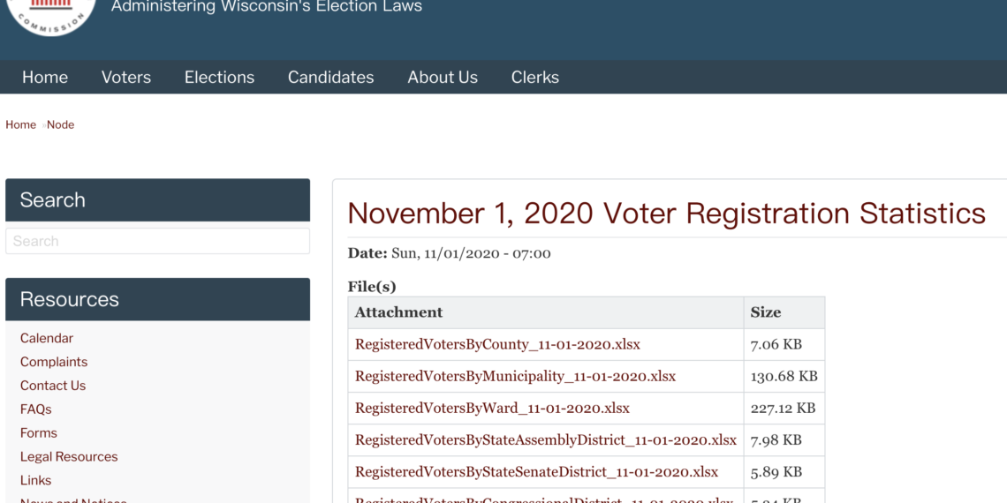This screenshot has height=503, width=1007.
Task: Select Clerks in the navigation bar
Action: [x=535, y=78]
